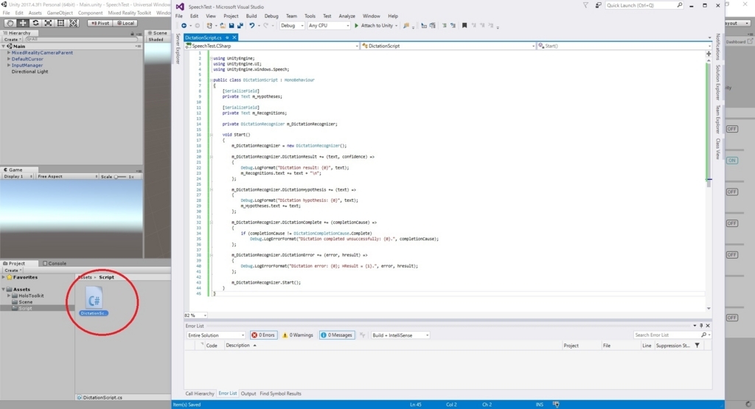Screen dimensions: 755x409
Task: Open the 82 % zoom level dropdown
Action: (195, 315)
